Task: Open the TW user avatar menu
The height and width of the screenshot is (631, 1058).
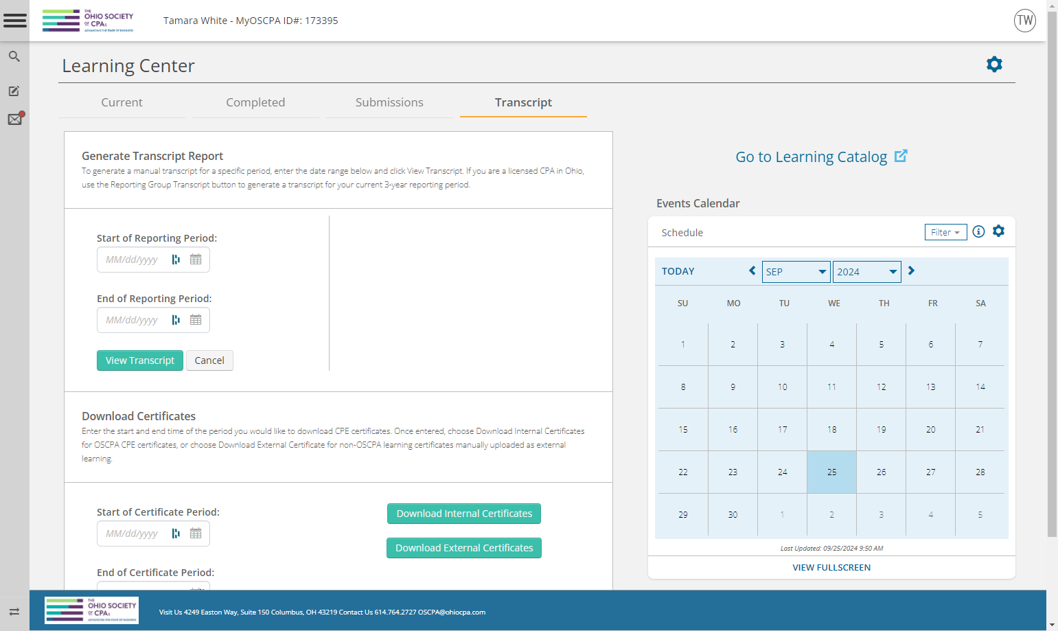Action: 1024,21
